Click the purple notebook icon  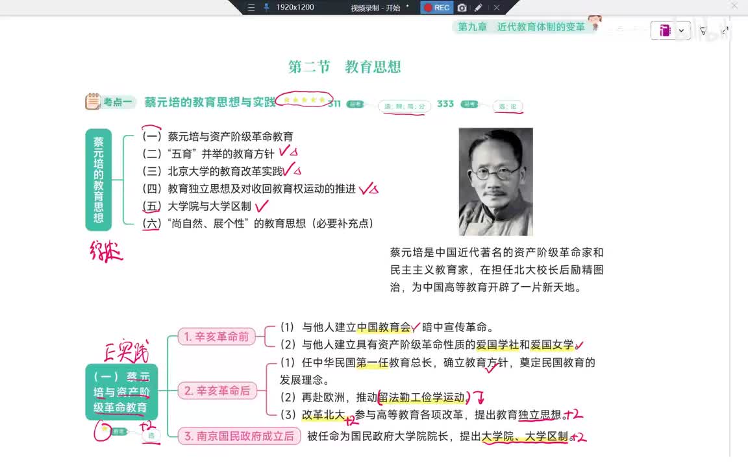(x=664, y=30)
